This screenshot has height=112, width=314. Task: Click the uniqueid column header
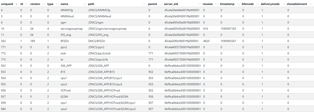click(x=7, y=4)
